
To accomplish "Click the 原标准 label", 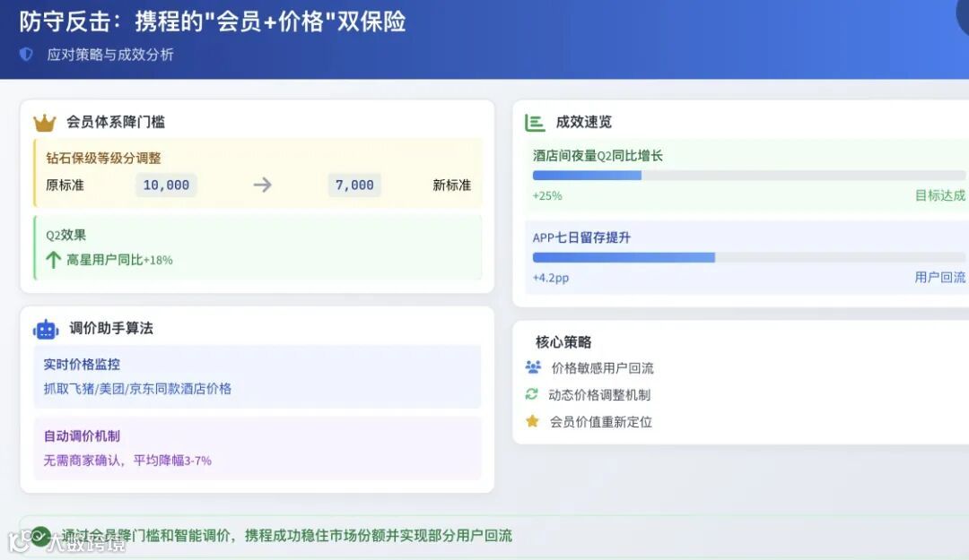I will (x=65, y=185).
